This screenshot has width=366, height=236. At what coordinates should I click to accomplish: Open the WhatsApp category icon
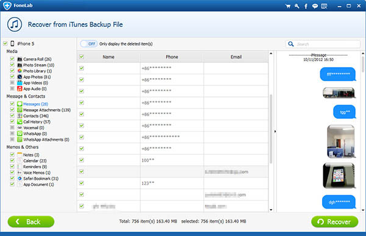(x=20, y=134)
